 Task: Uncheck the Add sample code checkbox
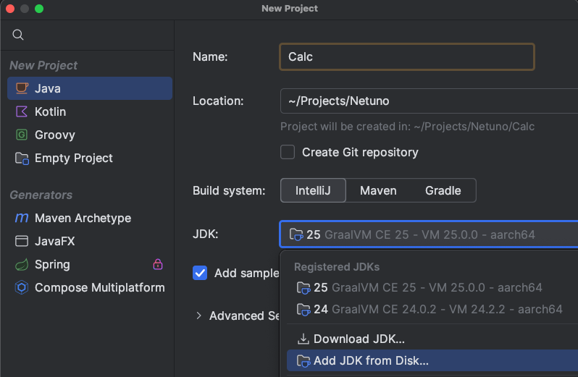coord(200,273)
